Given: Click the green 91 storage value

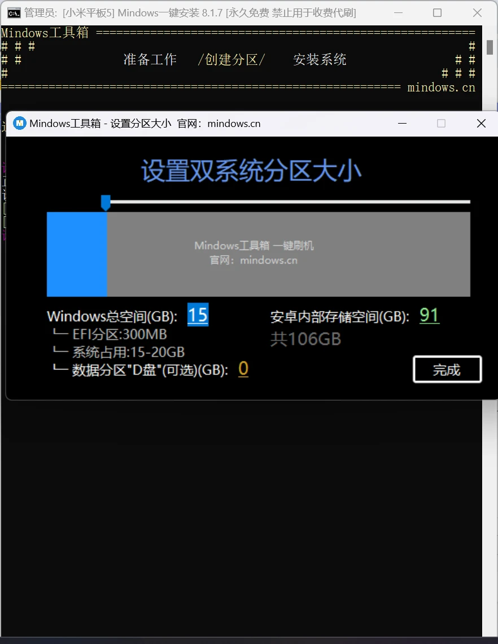Looking at the screenshot, I should point(429,315).
